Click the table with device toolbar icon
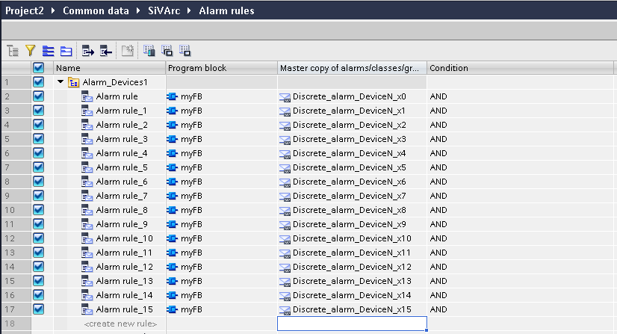 pos(149,51)
